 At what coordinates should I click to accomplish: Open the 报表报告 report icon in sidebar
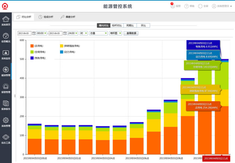(6, 103)
